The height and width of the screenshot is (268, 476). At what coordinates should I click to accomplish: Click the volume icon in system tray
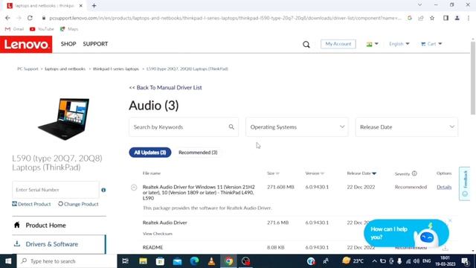coord(416,261)
